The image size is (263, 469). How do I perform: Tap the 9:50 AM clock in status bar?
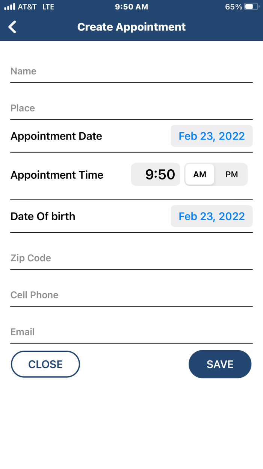point(131,6)
